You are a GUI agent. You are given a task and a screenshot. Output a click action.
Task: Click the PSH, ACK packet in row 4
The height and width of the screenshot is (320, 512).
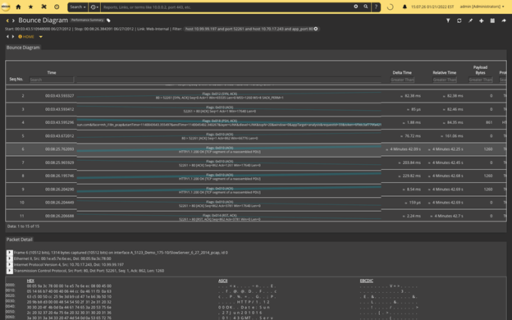[229, 122]
